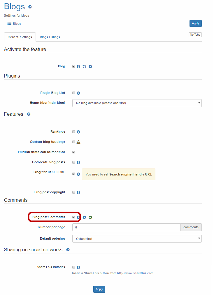Click the play icon beside the Blog checkbox
214x295 pixels.
[90, 66]
